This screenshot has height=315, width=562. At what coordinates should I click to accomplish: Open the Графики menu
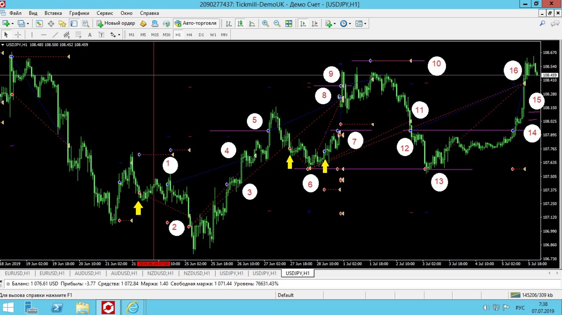tap(79, 13)
